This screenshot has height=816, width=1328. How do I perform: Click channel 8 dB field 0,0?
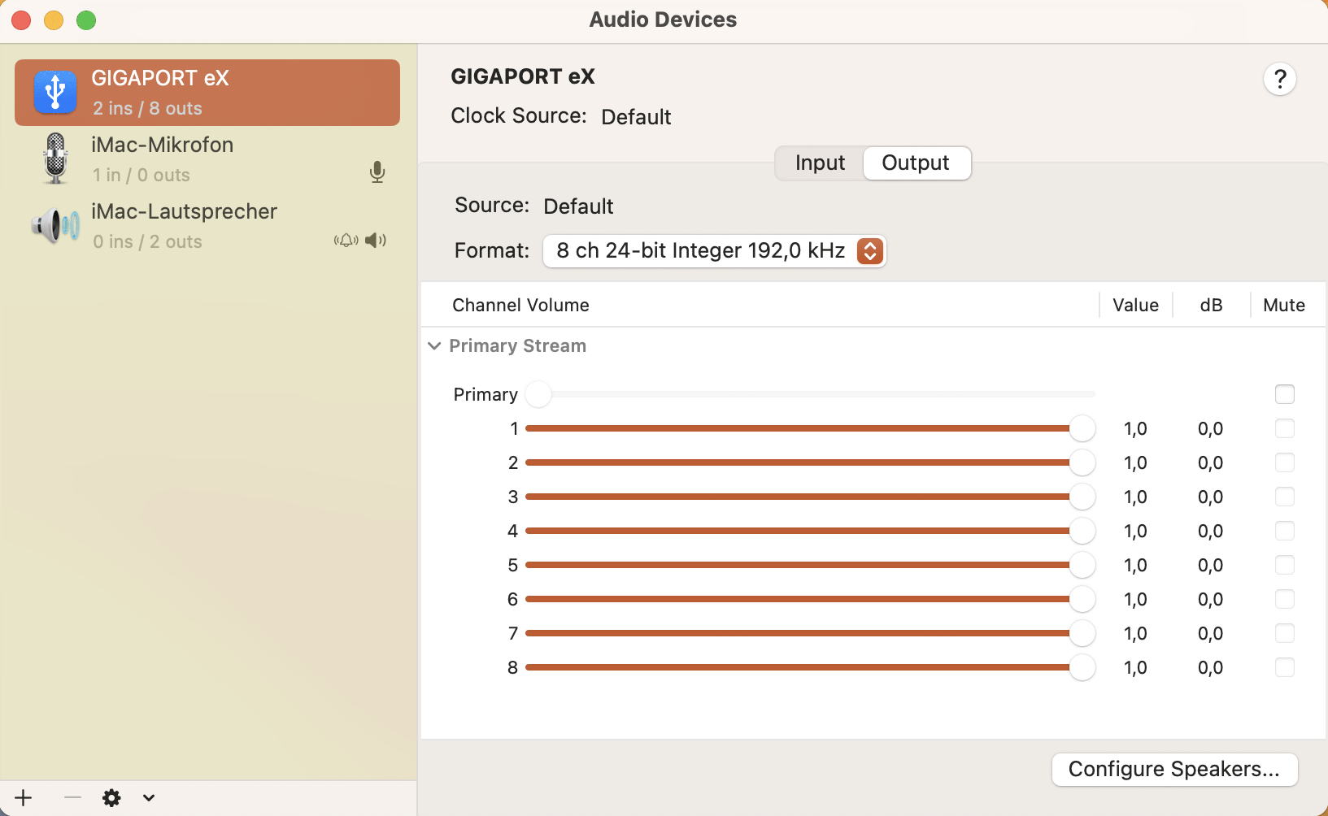coord(1210,667)
